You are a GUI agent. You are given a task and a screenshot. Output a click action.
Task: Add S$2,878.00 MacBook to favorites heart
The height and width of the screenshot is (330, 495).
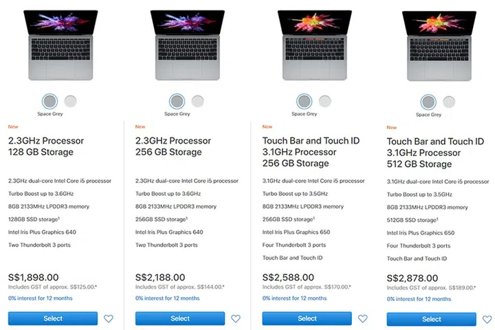pyautogui.click(x=487, y=320)
